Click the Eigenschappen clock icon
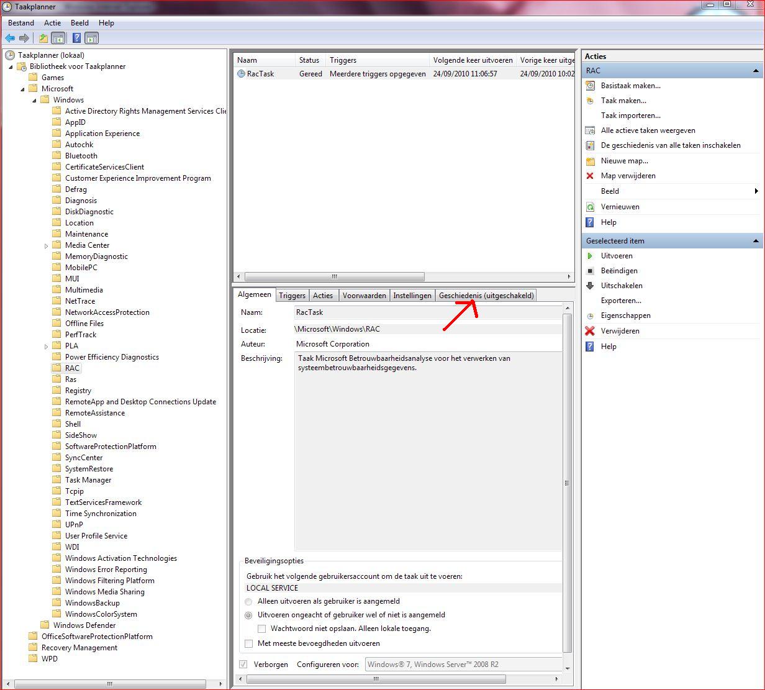Viewport: 765px width, 690px height. pyautogui.click(x=591, y=315)
